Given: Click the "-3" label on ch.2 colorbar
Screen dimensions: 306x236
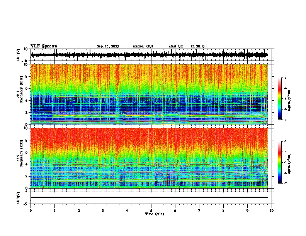Looking at the screenshot, I should (285, 142).
